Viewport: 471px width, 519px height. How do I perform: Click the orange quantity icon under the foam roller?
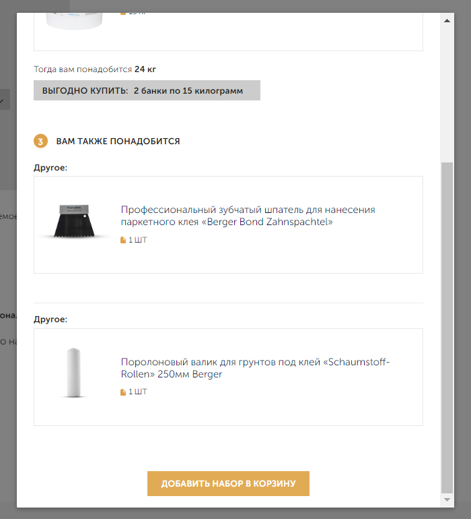click(122, 392)
